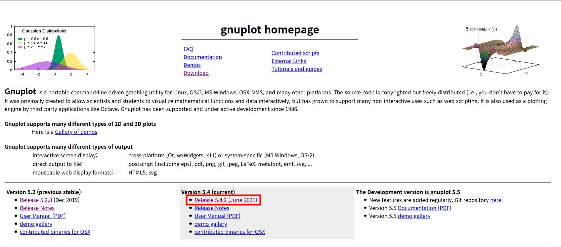Screen dimensions: 561x247
Task: Click the 'Version 5.4 (current)' heading
Action: pyautogui.click(x=208, y=192)
